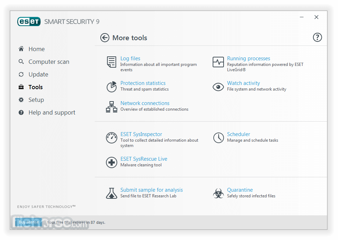
Task: Click the Log files document icon
Action: [112, 62]
